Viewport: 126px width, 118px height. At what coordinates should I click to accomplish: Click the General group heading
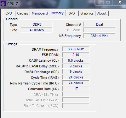tap(12, 19)
